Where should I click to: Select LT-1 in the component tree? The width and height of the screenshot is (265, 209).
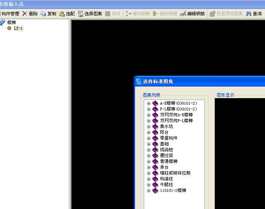18,28
